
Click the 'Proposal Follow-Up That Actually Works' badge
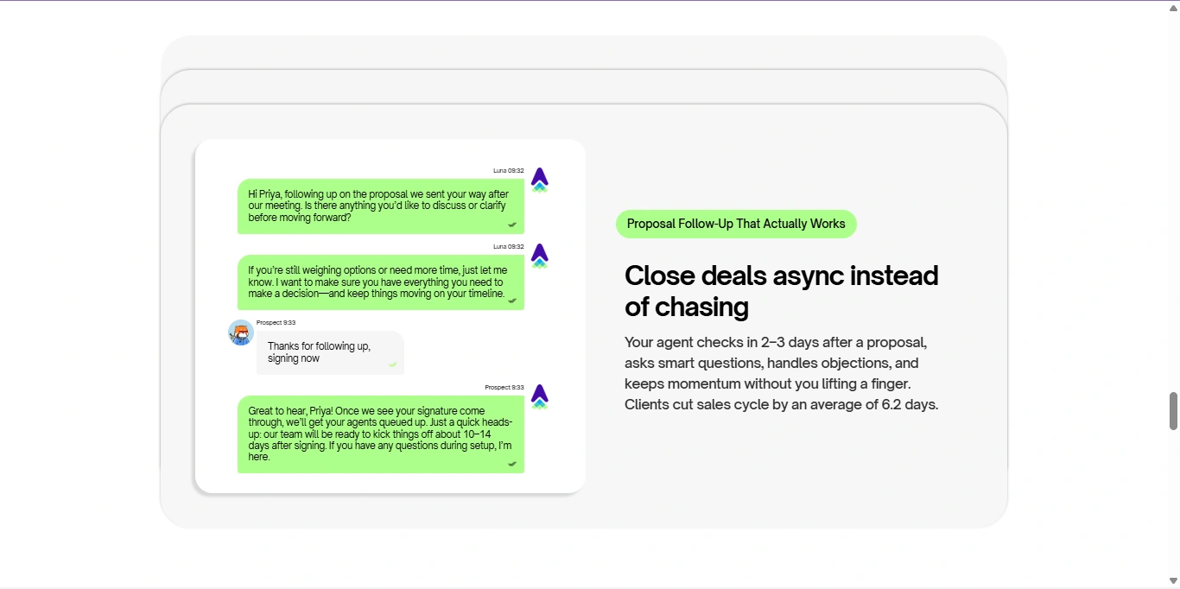click(736, 224)
